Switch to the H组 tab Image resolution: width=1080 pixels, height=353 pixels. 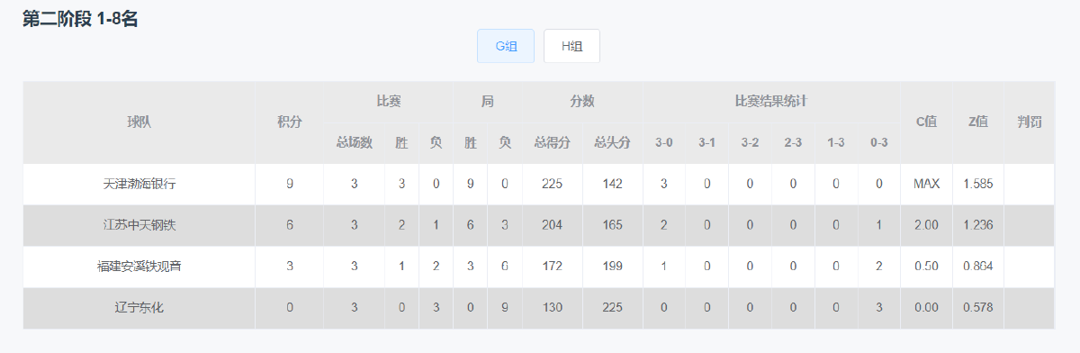point(571,46)
